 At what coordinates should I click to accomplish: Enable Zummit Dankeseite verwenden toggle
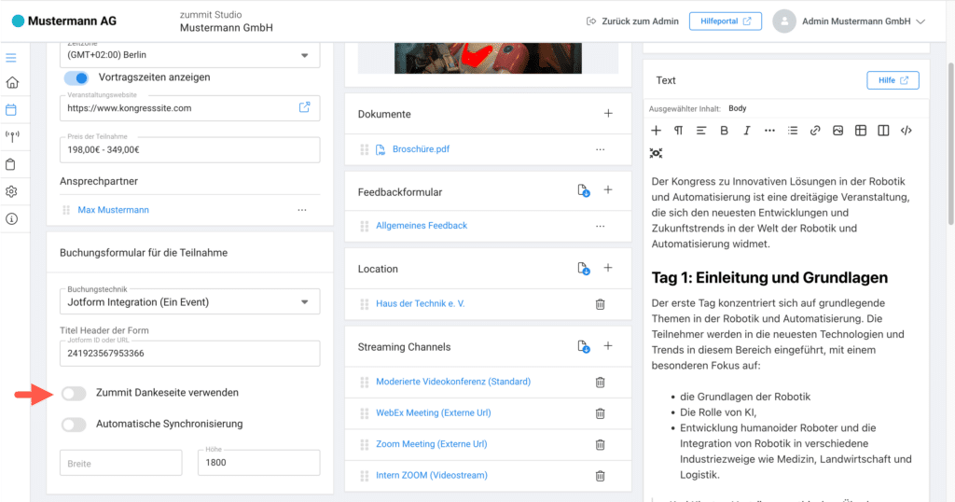(75, 394)
